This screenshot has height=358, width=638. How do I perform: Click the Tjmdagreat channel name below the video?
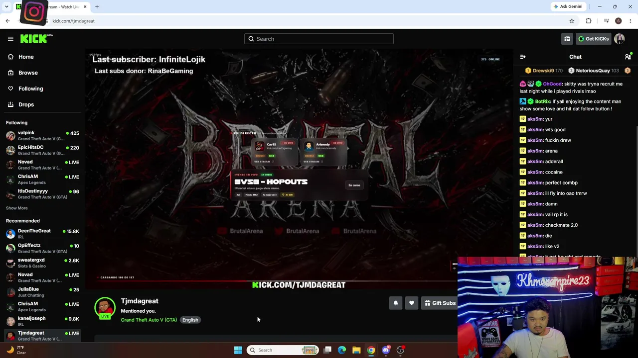(140, 301)
